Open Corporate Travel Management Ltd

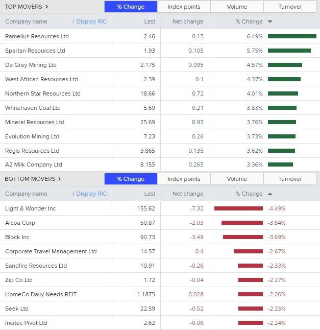[x=51, y=251]
